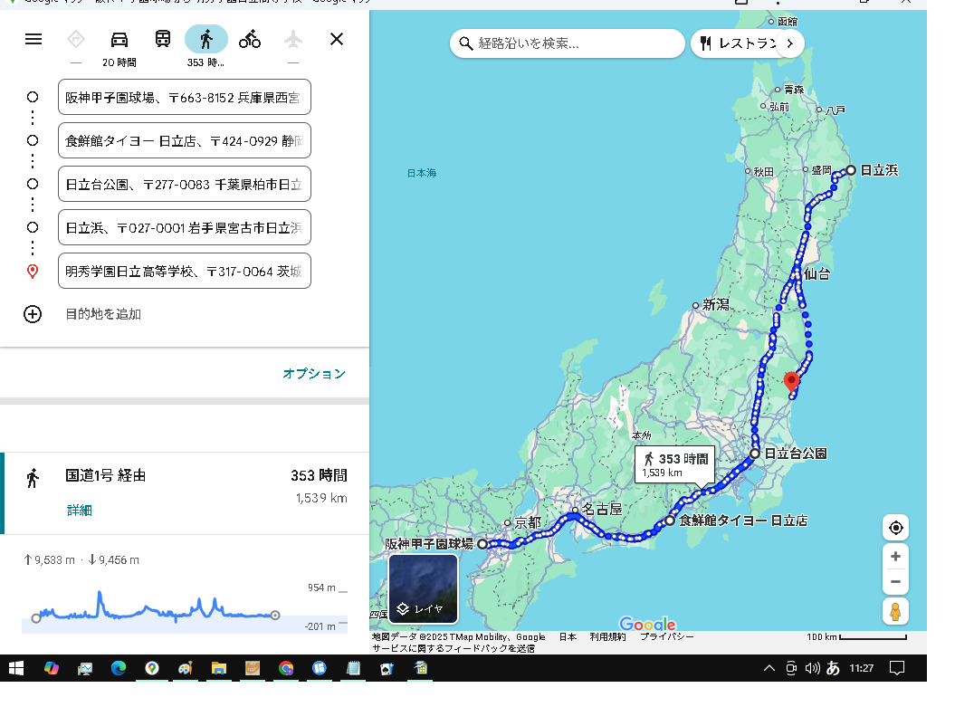
Task: Click the 日立浜 waypoint marker on map
Action: click(851, 170)
